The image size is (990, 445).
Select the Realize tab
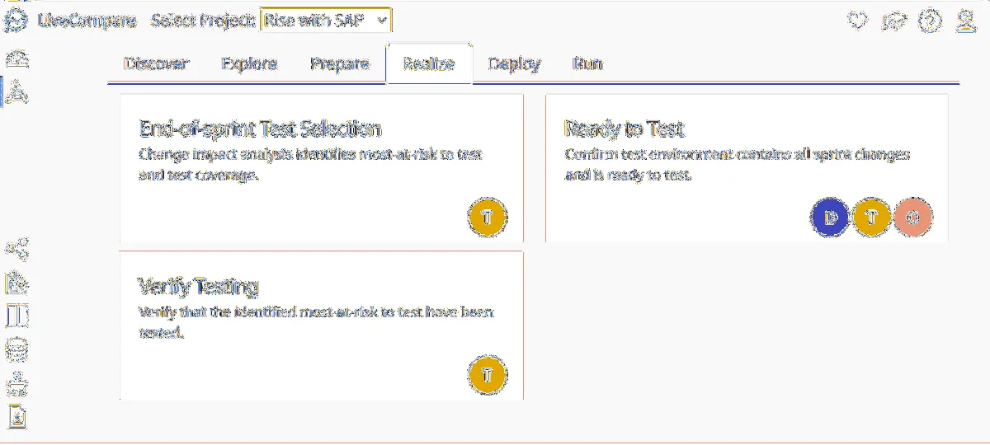tap(429, 63)
